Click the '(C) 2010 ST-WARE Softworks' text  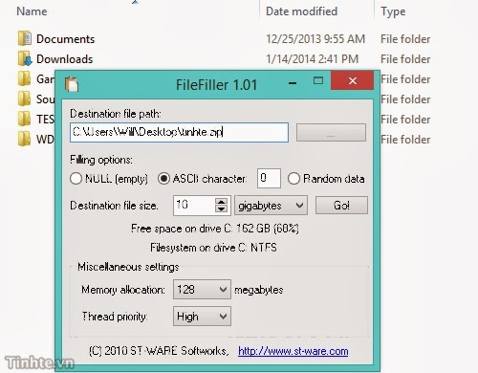point(159,351)
